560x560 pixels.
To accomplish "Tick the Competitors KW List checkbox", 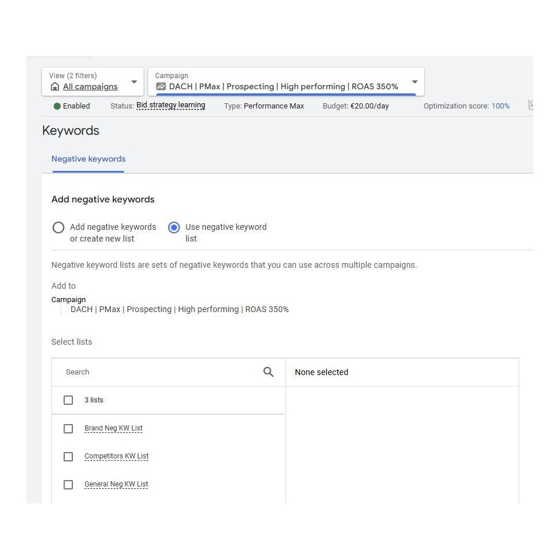I will point(68,456).
